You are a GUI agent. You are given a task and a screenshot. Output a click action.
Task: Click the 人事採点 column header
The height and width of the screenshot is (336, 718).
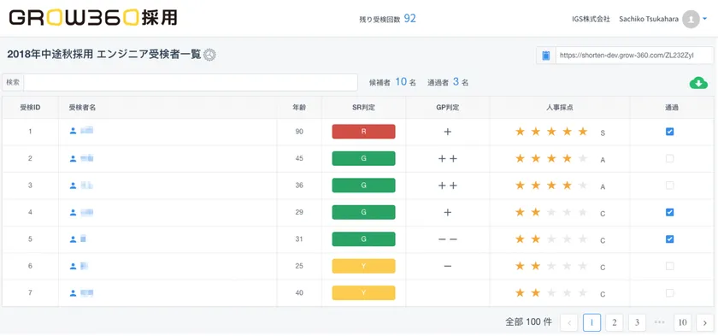[560, 108]
